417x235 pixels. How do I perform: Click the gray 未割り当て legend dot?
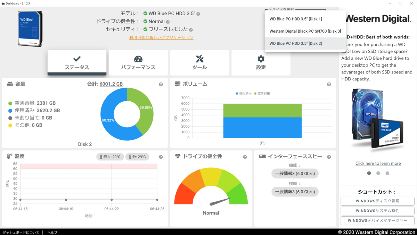pyautogui.click(x=10, y=118)
